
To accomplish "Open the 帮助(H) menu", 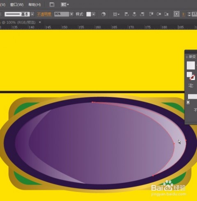I will tap(34, 5).
